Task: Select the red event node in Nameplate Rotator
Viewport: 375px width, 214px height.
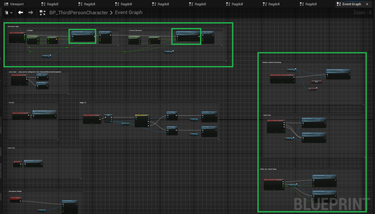Action: 16,199
